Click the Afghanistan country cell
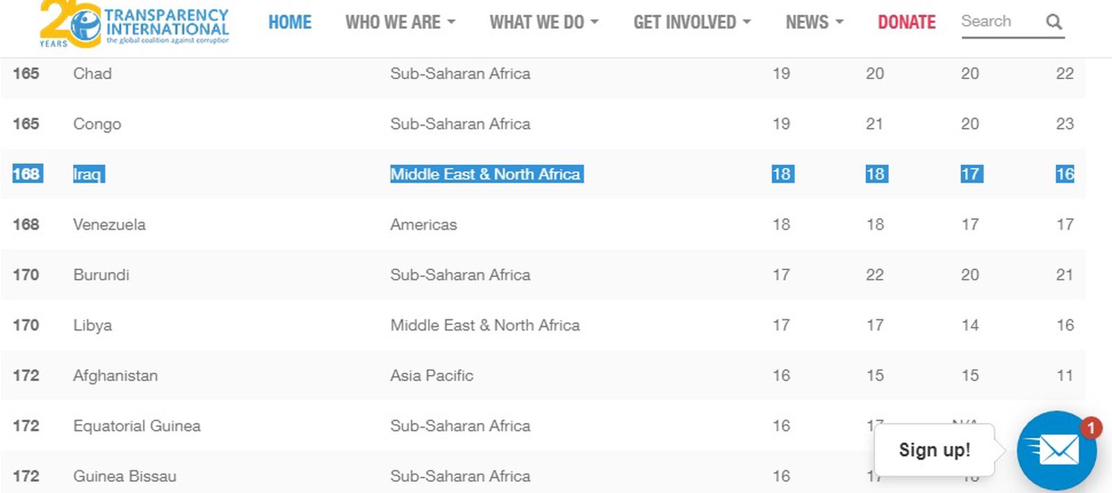 tap(115, 376)
